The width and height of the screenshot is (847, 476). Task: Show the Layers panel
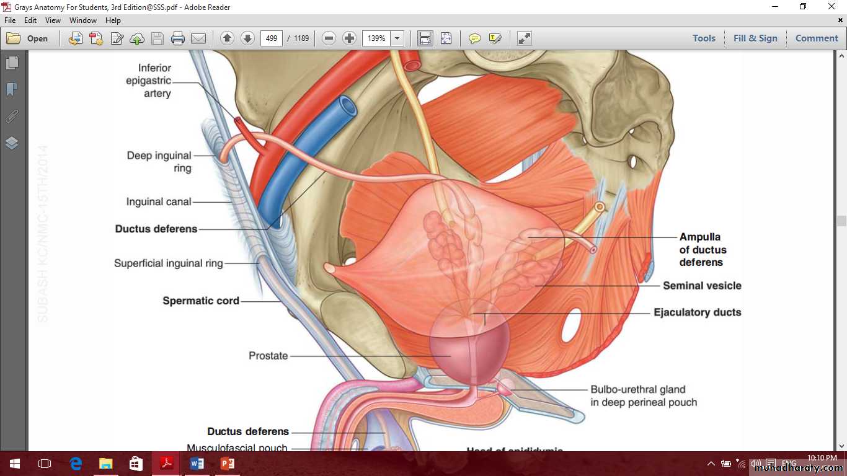pos(12,143)
